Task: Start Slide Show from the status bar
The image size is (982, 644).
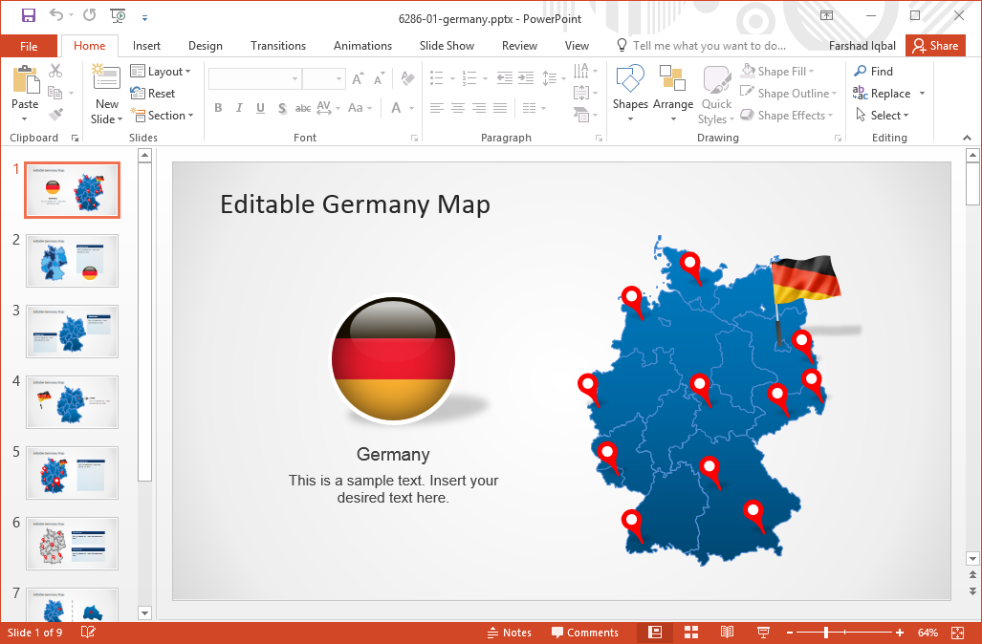Action: point(763,633)
